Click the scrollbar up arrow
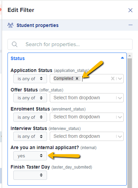138x188 pixels. coord(129,56)
